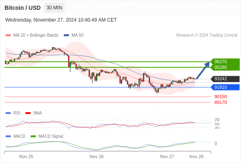Click the MA 50 blue legend swatch

(66, 35)
